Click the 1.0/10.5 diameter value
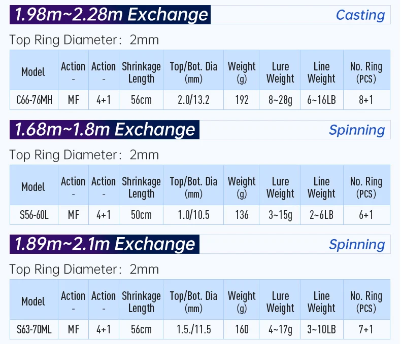The image size is (401, 344). pos(193,215)
